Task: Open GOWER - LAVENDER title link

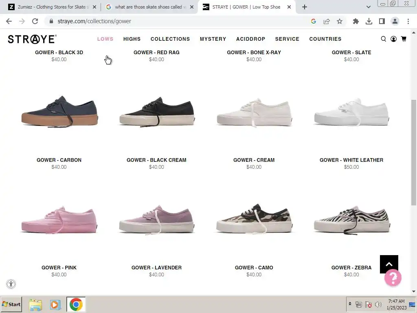Action: click(x=156, y=267)
